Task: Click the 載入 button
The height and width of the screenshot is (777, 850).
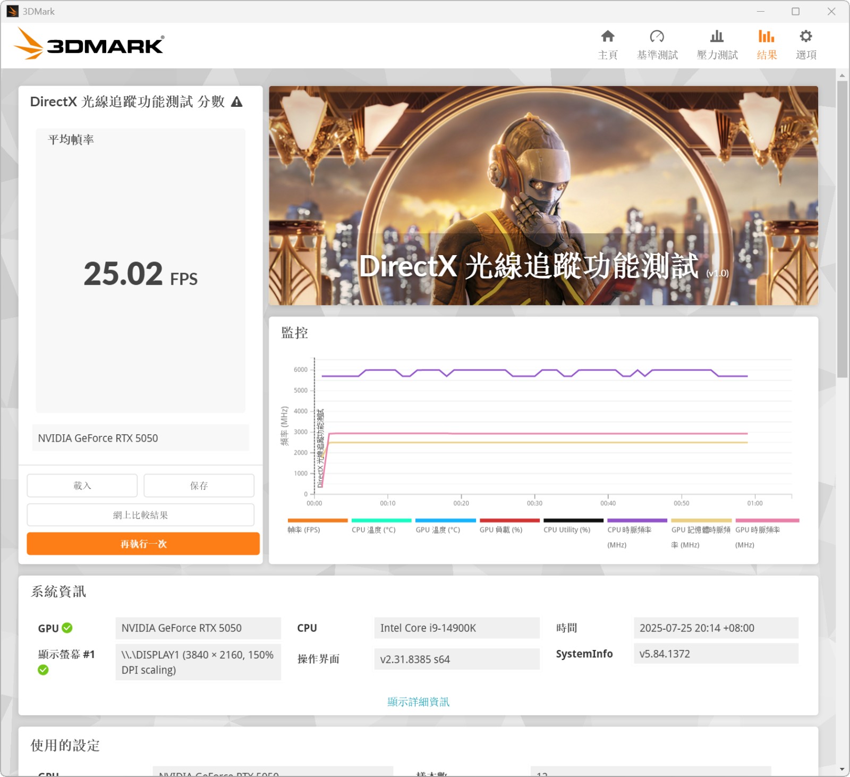Action: click(x=82, y=485)
